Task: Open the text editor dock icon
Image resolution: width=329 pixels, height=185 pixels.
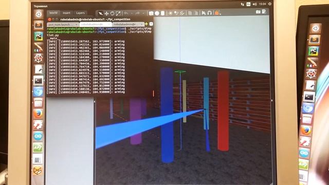Action: pyautogui.click(x=39, y=69)
